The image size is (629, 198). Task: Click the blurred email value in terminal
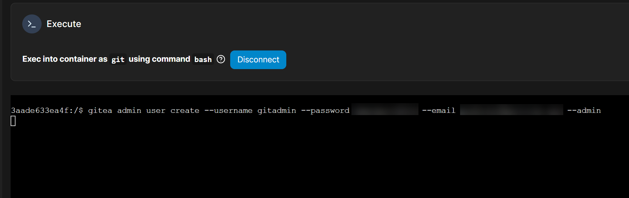[x=511, y=110]
